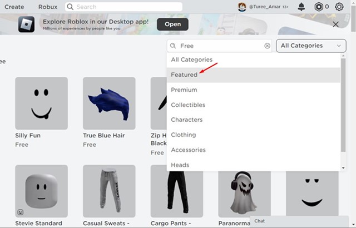Viewport: 356px width, 228px height.
Task: Open the smirking face item thumbnail
Action: pyautogui.click(x=312, y=194)
